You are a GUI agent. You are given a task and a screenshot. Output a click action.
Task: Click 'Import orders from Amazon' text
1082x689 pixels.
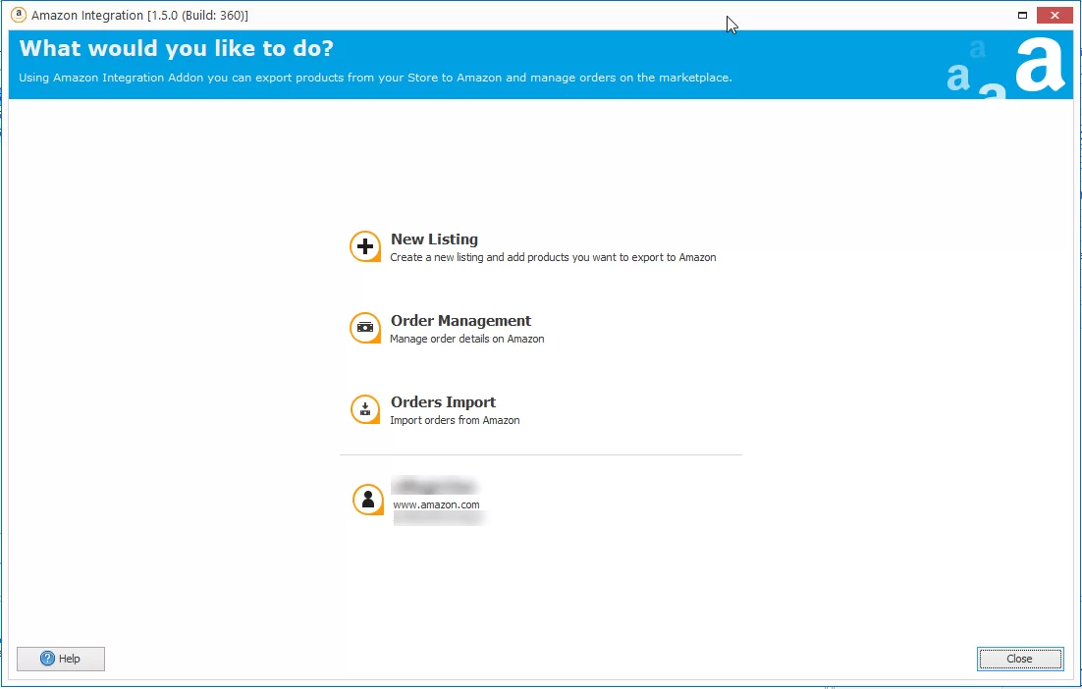tap(455, 420)
